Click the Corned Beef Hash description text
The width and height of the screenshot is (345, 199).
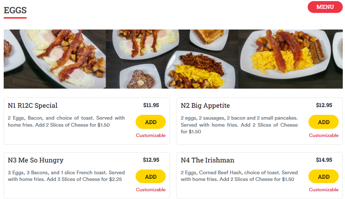[239, 176]
